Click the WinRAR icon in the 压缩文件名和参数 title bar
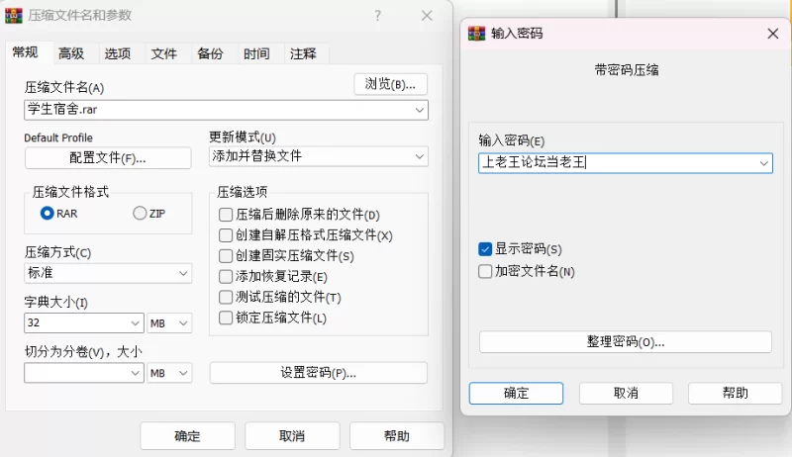The image size is (792, 457). point(14,16)
